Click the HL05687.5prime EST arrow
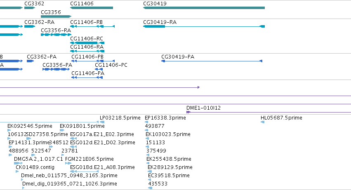The image size is (351, 190). coord(263,122)
